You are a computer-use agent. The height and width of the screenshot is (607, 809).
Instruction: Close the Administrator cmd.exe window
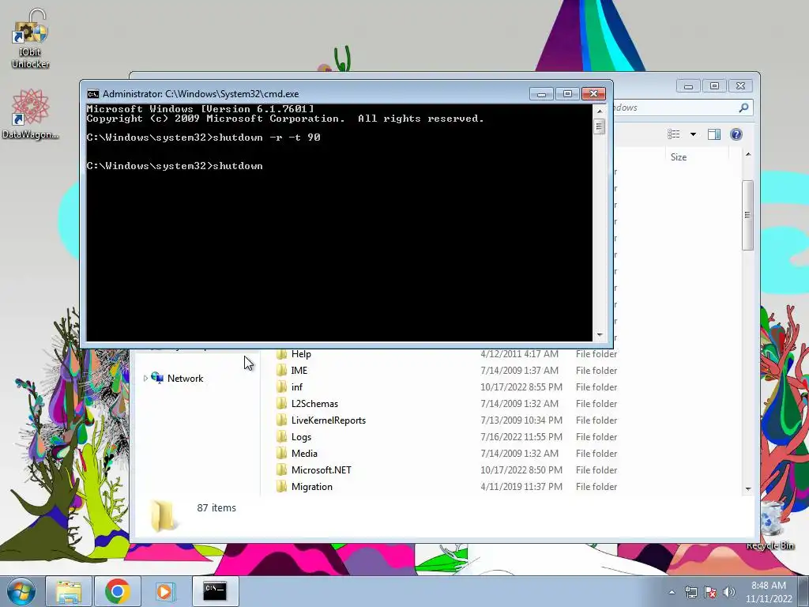tap(593, 94)
